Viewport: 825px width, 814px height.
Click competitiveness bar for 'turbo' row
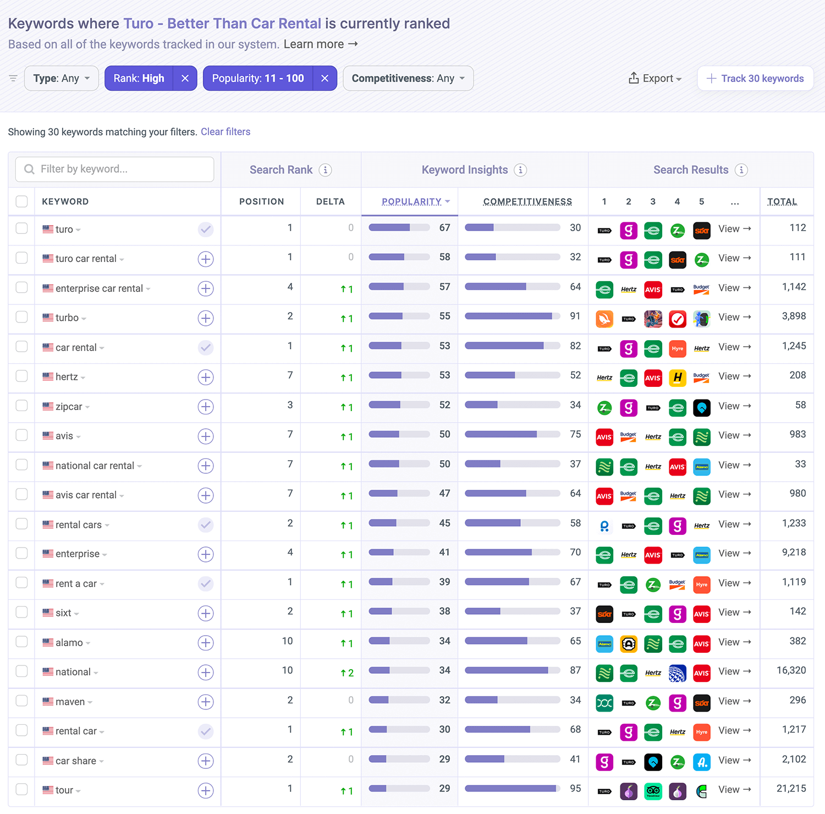point(513,316)
